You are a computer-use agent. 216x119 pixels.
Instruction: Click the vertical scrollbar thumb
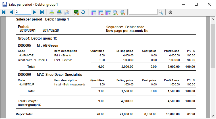pyautogui.click(x=213, y=46)
